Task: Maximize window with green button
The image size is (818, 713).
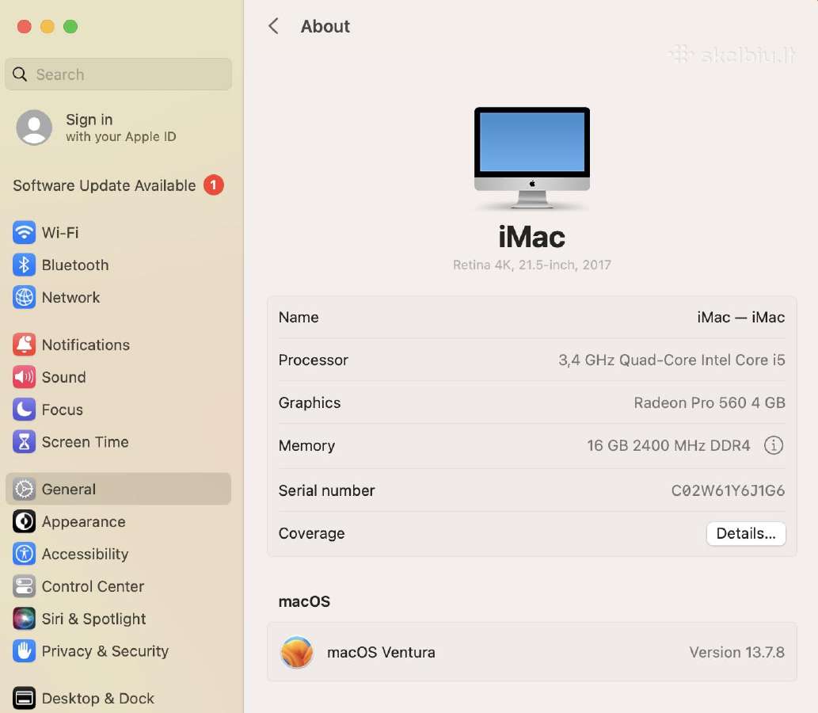Action: click(x=70, y=26)
